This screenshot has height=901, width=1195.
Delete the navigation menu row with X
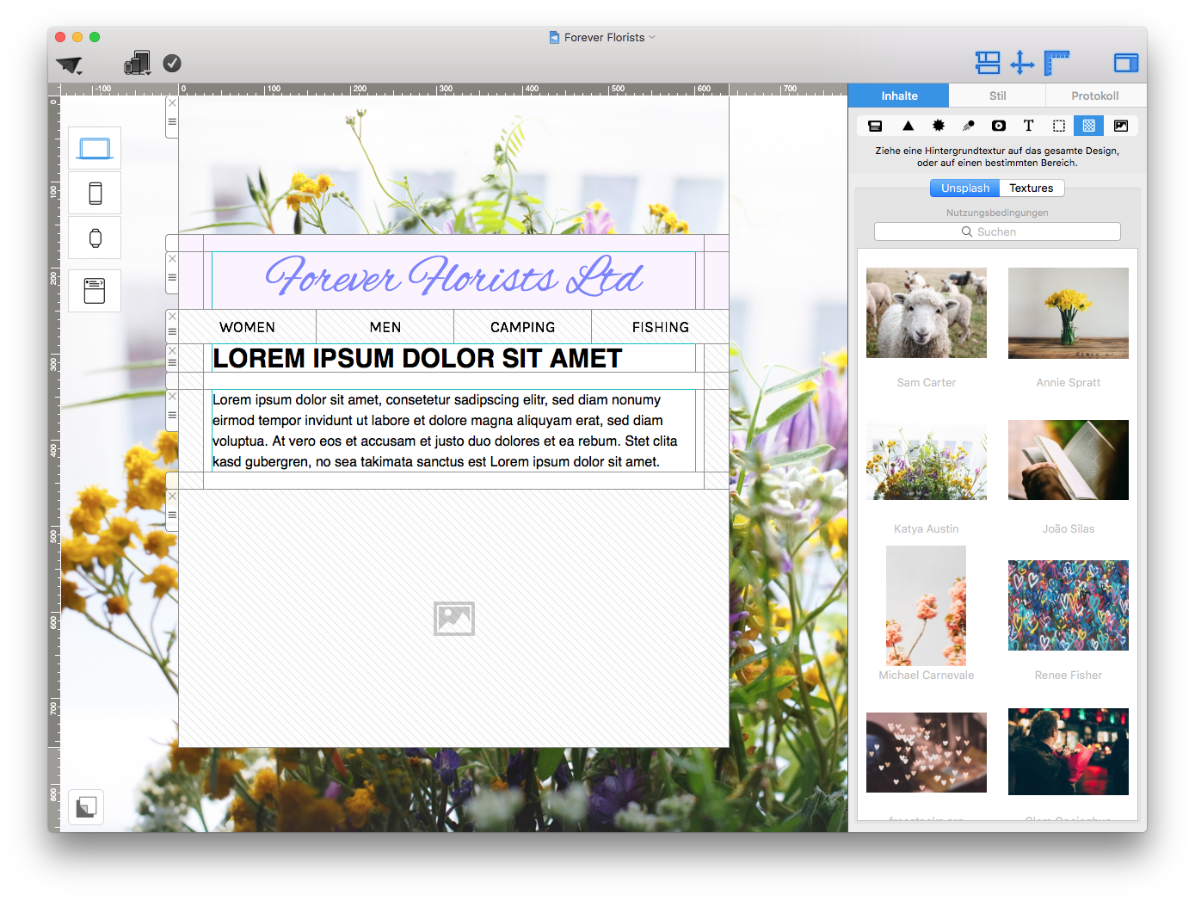(x=172, y=317)
